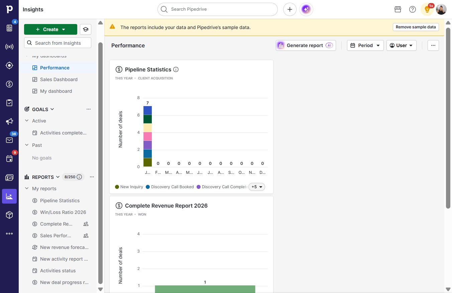The image size is (452, 293).
Task: Open Campaigns megaphone icon
Action: tap(9, 121)
